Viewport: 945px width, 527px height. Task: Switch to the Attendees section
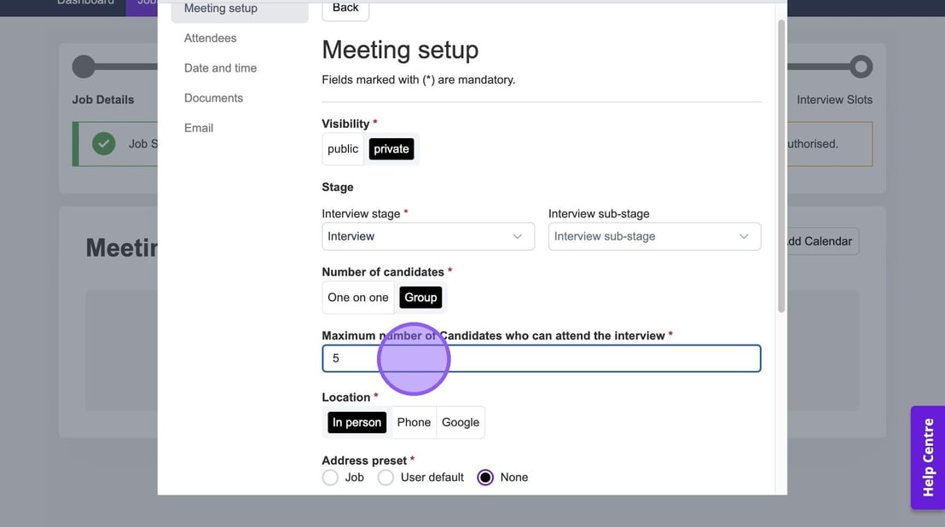tap(210, 38)
